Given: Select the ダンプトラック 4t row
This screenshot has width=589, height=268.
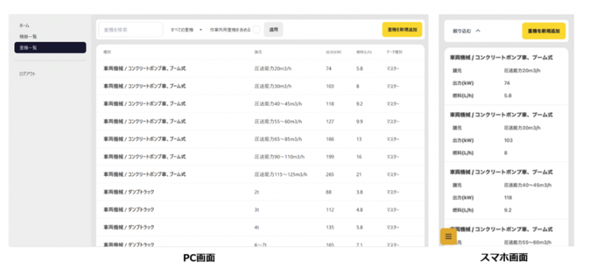Looking at the screenshot, I should click(x=261, y=228).
